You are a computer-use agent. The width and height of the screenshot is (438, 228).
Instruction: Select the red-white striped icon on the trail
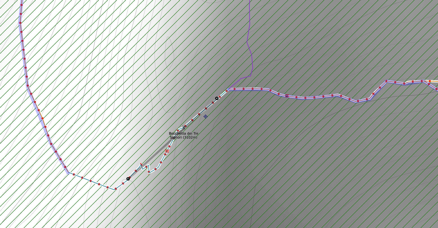167,151
